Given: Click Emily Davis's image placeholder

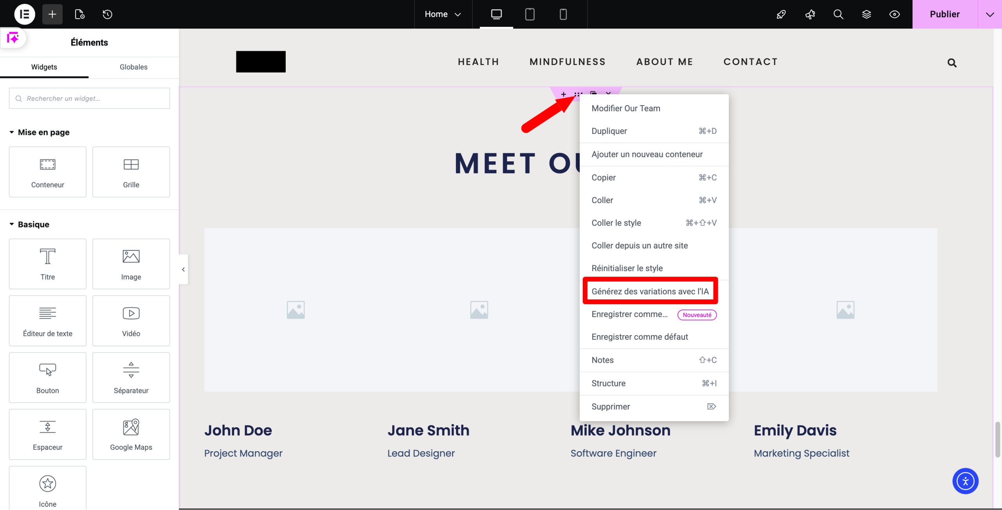Looking at the screenshot, I should pos(845,310).
